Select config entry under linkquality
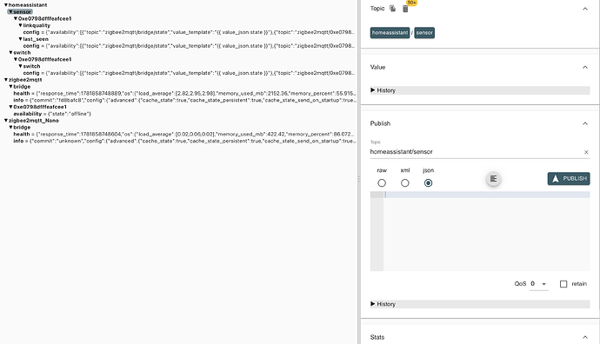Image resolution: width=600 pixels, height=344 pixels. [189, 32]
